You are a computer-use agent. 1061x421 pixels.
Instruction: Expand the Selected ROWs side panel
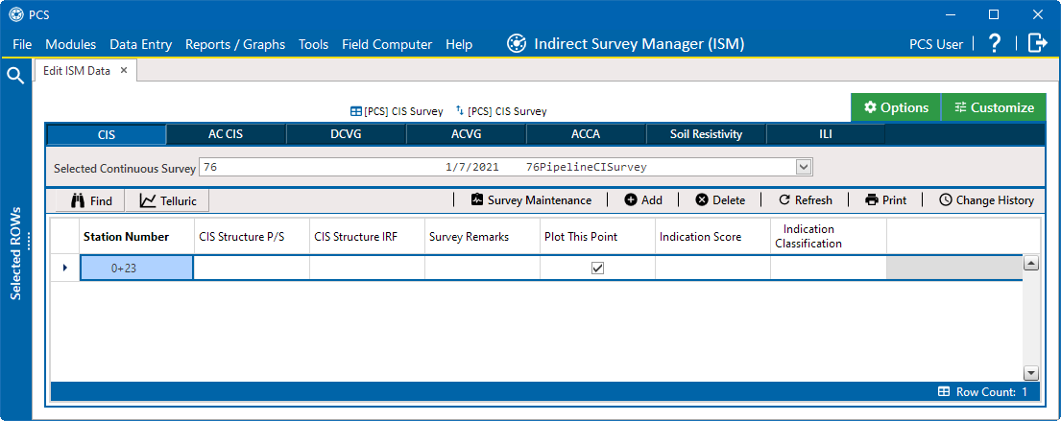point(15,253)
